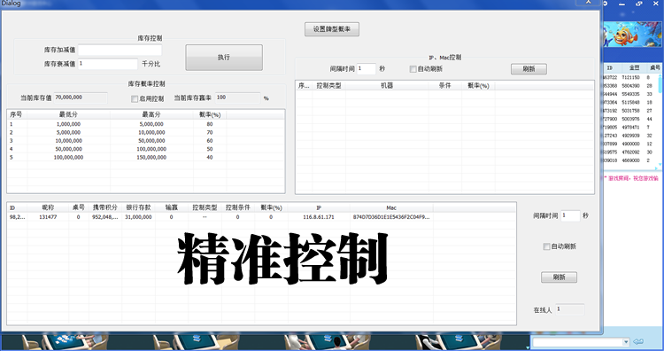The width and height of the screenshot is (664, 351).
Task: Click the 执行 execute button
Action: coord(224,58)
